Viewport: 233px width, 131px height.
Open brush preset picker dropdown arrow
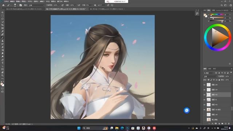pos(17,5)
